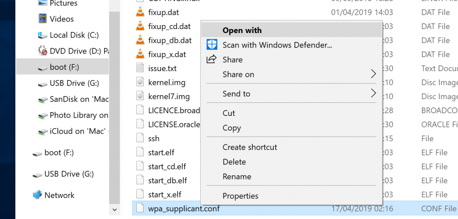Click the VLC cone icon for fixup.dat

(140, 12)
